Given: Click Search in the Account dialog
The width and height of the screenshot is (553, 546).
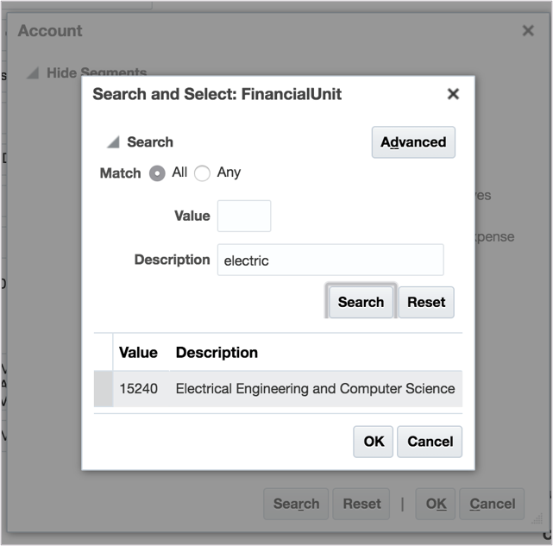Looking at the screenshot, I should 297,504.
